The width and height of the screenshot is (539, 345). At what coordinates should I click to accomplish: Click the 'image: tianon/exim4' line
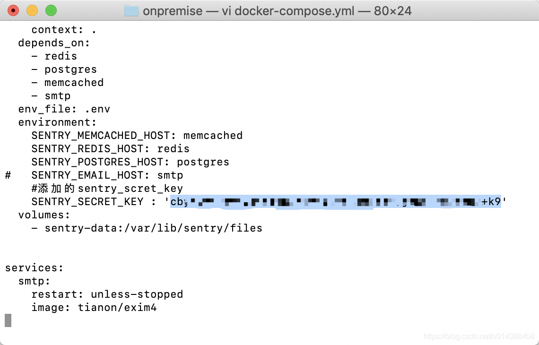pyautogui.click(x=94, y=308)
